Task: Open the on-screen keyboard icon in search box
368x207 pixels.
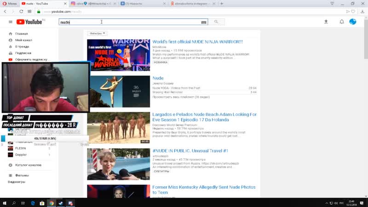Action: point(204,22)
